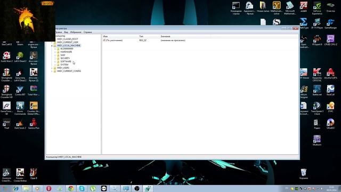
Task: Open the Bionic Commando desktop icon
Action: pyautogui.click(x=20, y=108)
